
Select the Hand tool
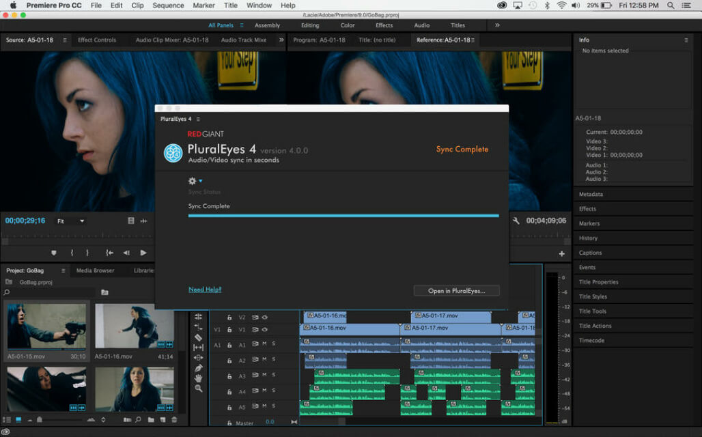[x=198, y=378]
